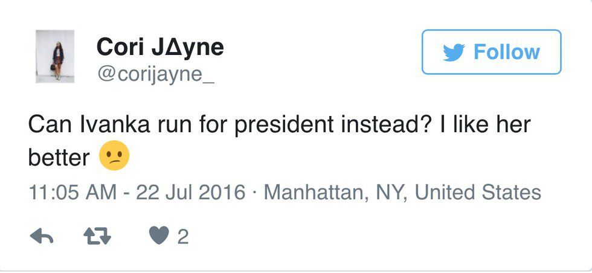
Task: Open the Cori JΔyne display name link
Action: 160,47
